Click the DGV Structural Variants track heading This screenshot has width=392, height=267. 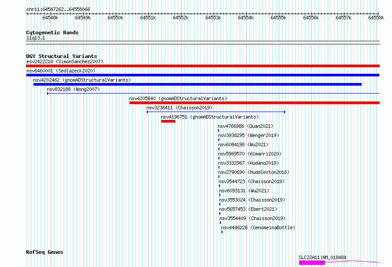[62, 56]
